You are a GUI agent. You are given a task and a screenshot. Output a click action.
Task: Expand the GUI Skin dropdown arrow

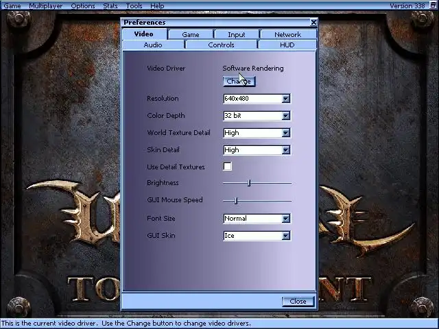click(286, 236)
